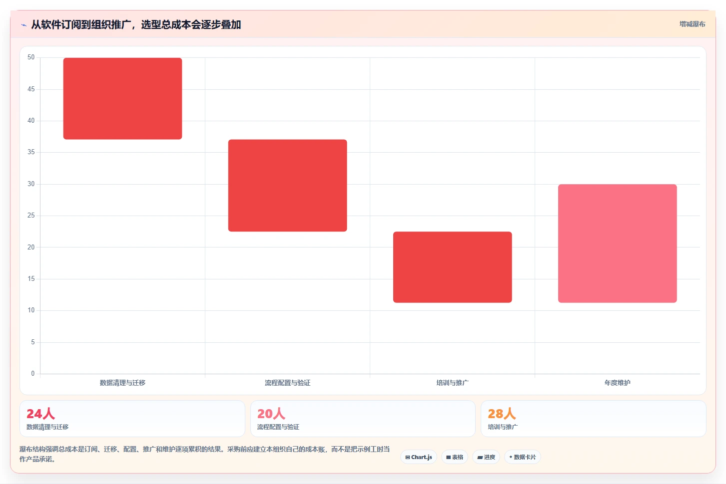Image resolution: width=726 pixels, height=484 pixels.
Task: Click the x-axis label 培训与推广
Action: tap(452, 383)
